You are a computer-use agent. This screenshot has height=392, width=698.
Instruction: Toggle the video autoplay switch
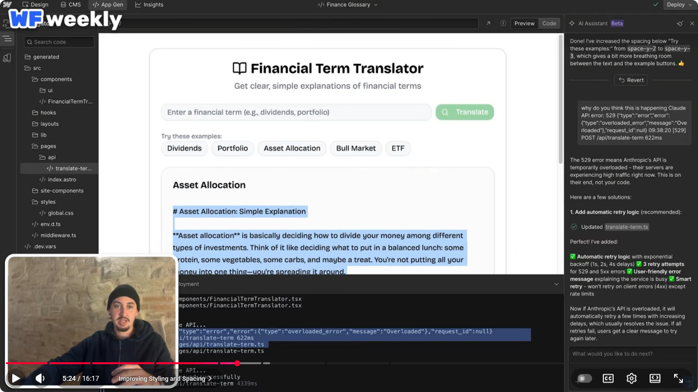pyautogui.click(x=584, y=378)
